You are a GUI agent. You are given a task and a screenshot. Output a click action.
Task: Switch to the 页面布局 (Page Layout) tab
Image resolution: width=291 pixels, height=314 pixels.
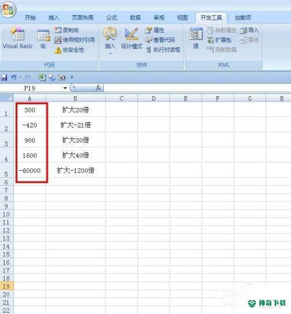point(83,17)
